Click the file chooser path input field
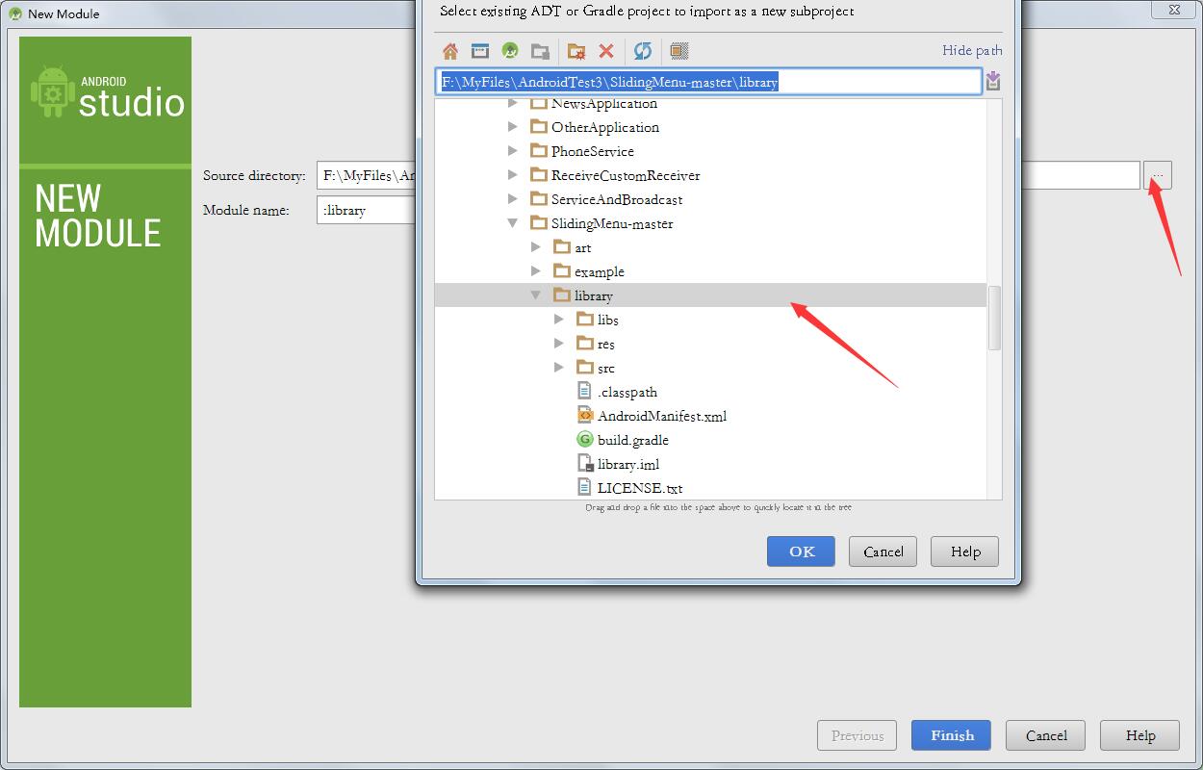The height and width of the screenshot is (770, 1203). tap(708, 82)
